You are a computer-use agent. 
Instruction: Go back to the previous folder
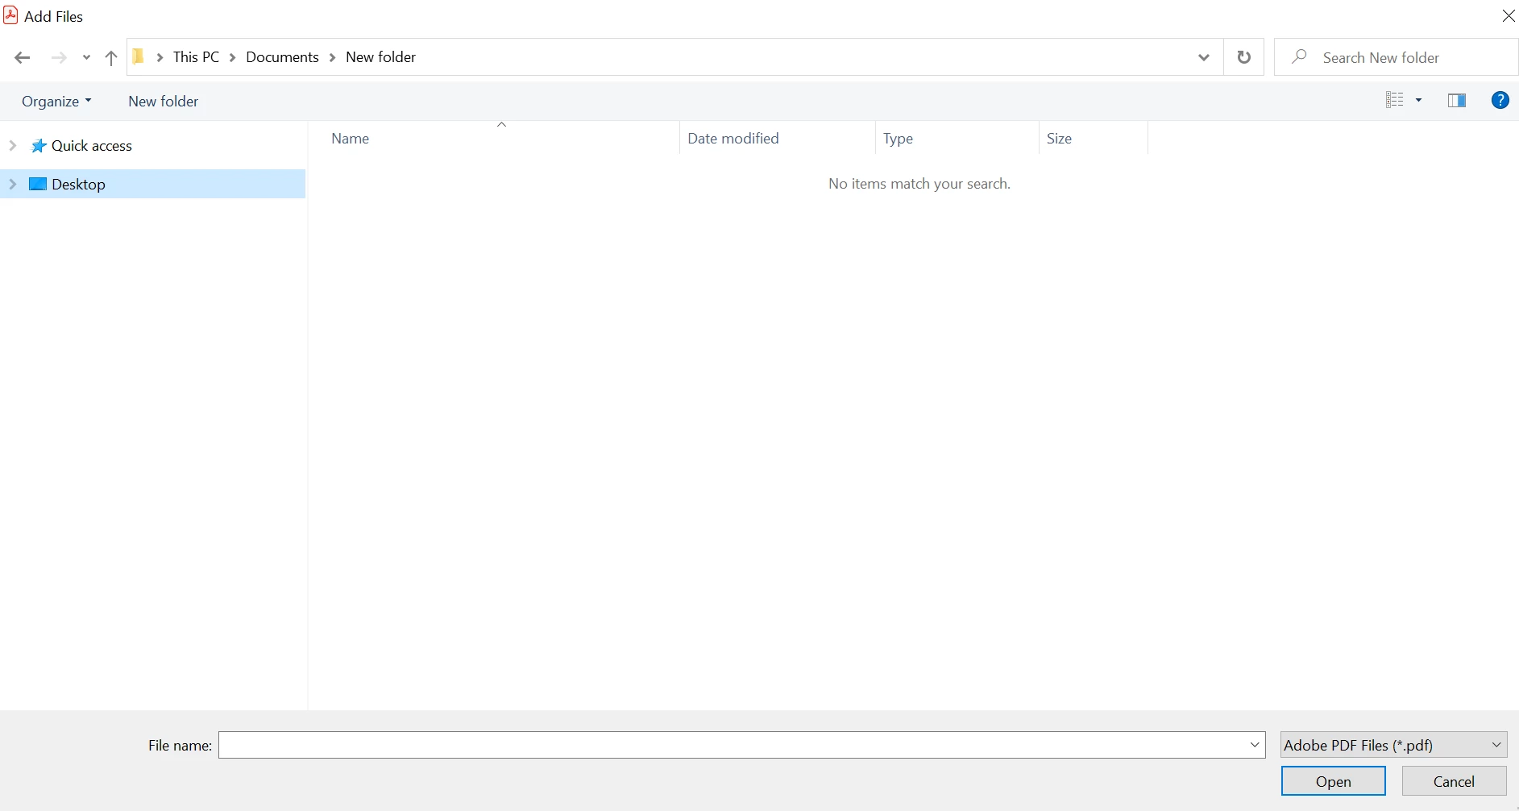click(x=23, y=57)
